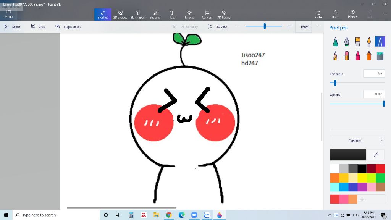Select the Eraser tool
Image resolution: width=391 pixels, height=220 pixels.
click(x=347, y=56)
